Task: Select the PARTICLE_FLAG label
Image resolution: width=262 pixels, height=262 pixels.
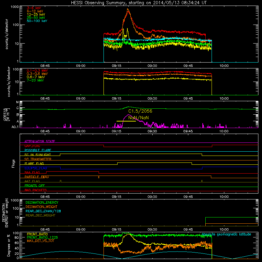Action: (x=37, y=177)
